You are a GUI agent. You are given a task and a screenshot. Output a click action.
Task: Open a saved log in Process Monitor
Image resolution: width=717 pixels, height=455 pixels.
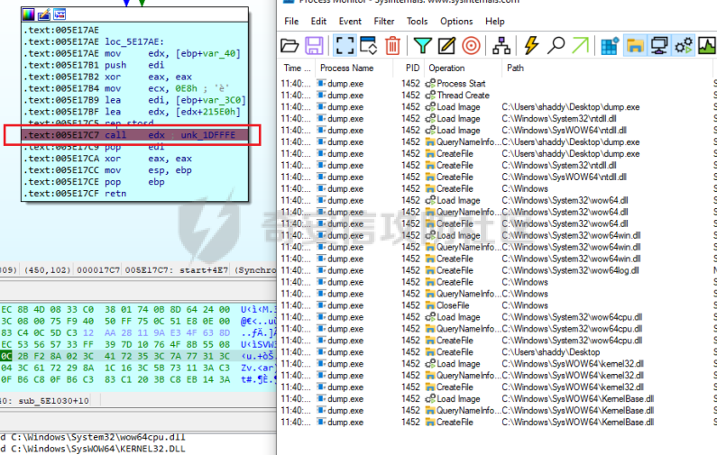coord(290,46)
